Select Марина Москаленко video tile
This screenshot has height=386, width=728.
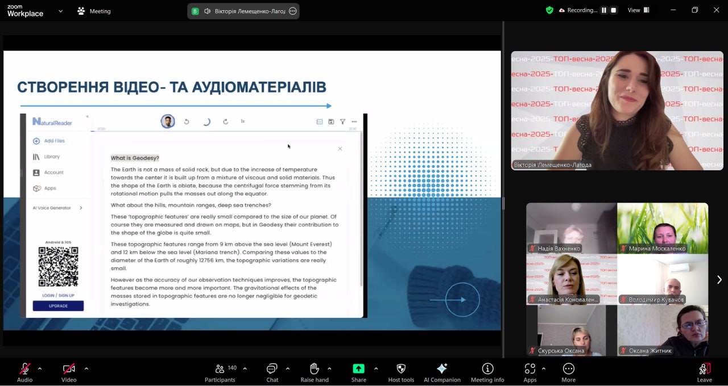(663, 228)
